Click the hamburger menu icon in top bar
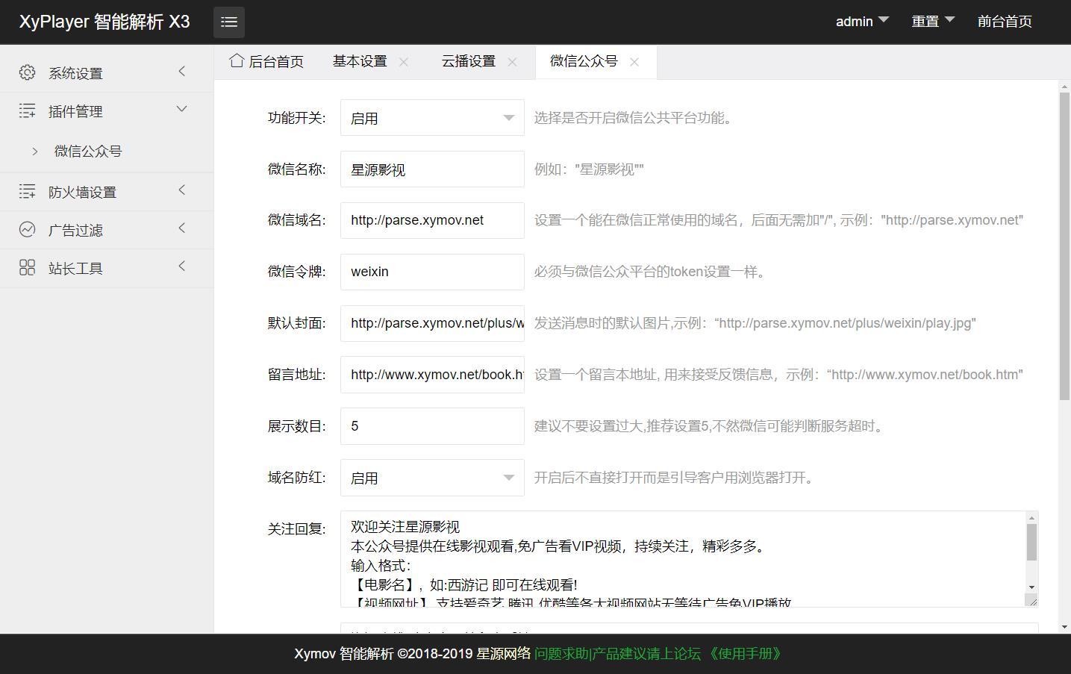 click(x=228, y=22)
